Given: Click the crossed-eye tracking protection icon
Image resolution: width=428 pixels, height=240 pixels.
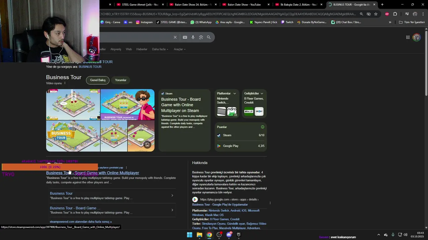Looking at the screenshot, I should pyautogui.click(x=368, y=14).
